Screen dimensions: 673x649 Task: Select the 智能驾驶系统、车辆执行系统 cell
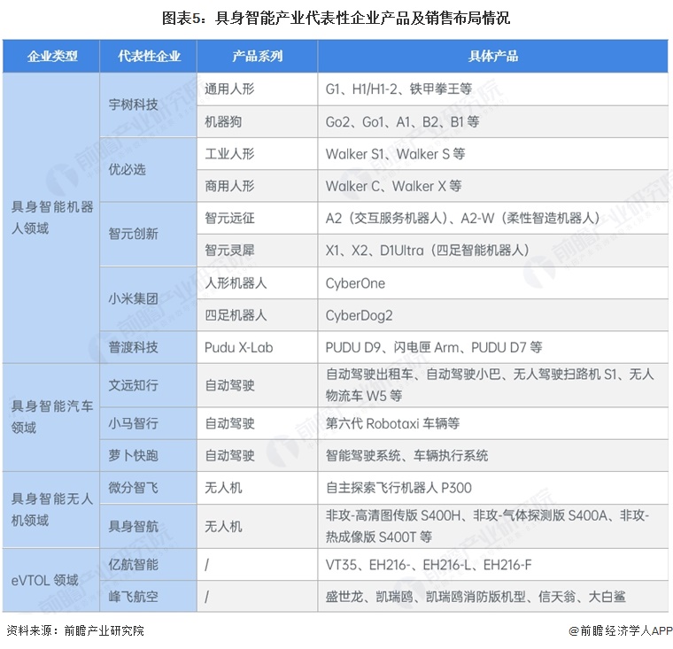tap(492, 455)
